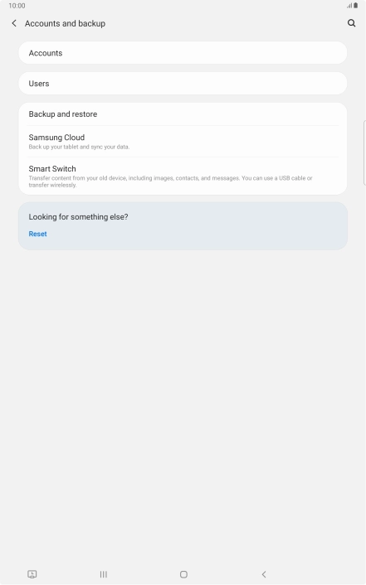Tap the recent apps navigation icon
Viewport: 366px width, 585px height.
104,574
